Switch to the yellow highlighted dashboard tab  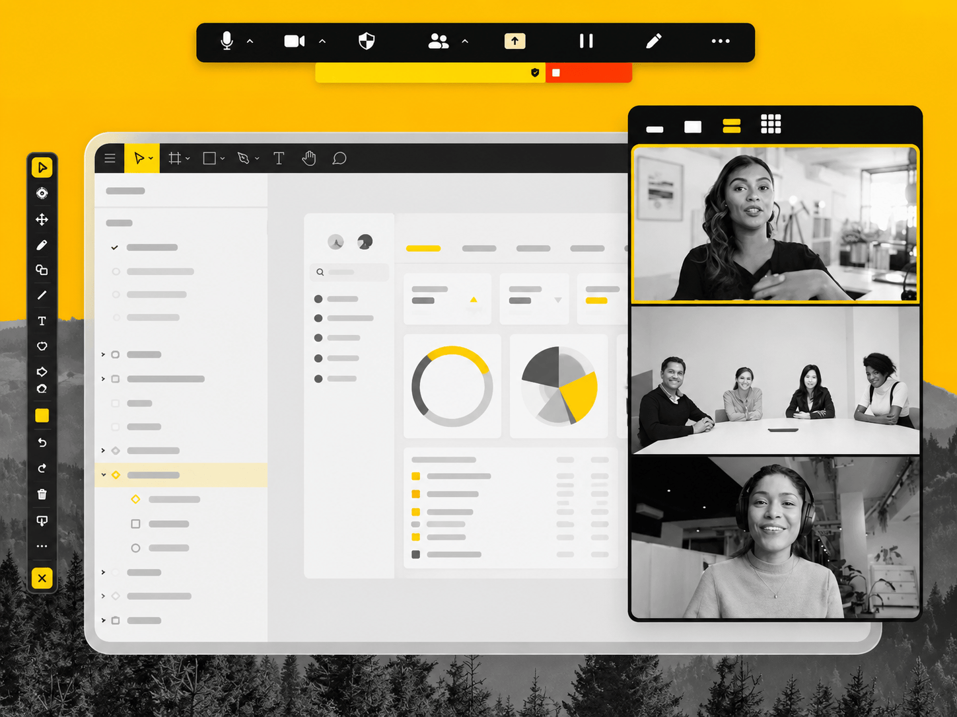[x=423, y=248]
